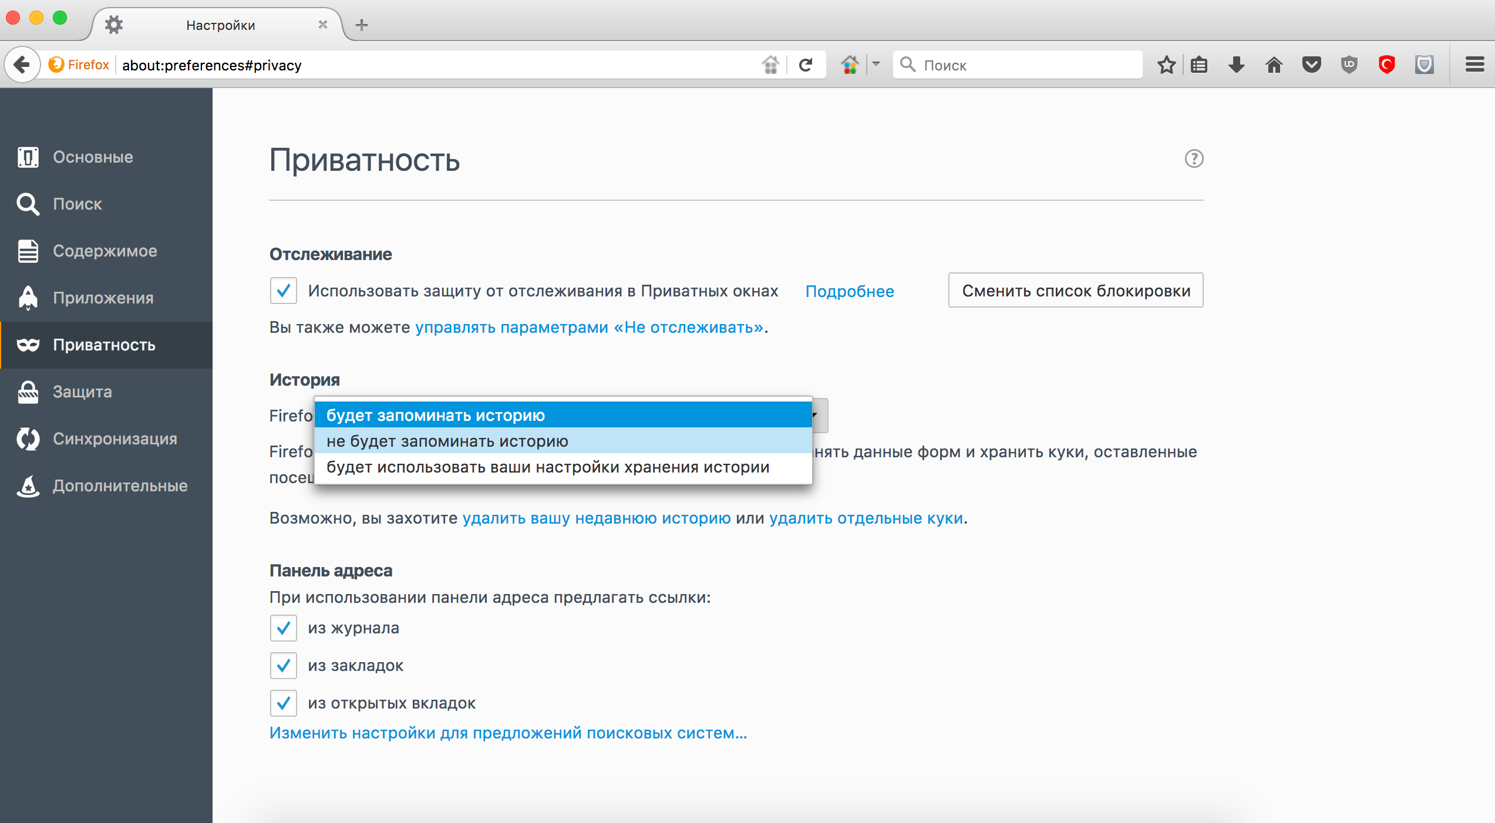Toggle the из журнала checkbox
This screenshot has height=823, width=1495.
pyautogui.click(x=284, y=628)
